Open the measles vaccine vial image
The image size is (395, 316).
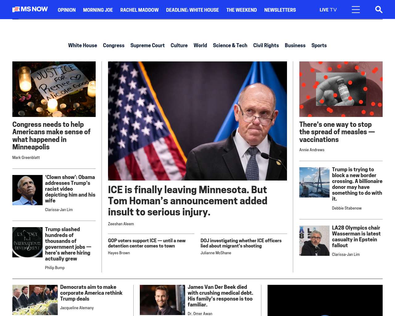pyautogui.click(x=341, y=89)
